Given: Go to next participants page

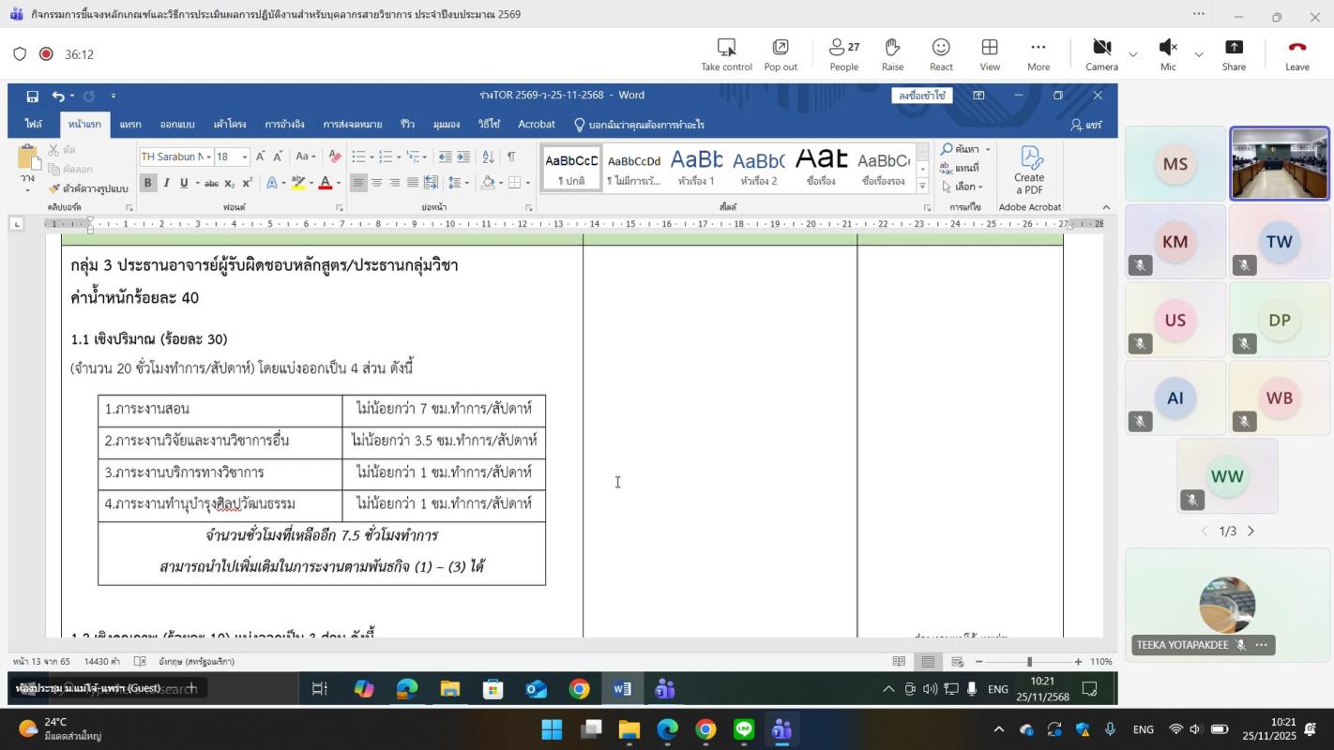Looking at the screenshot, I should (1251, 532).
